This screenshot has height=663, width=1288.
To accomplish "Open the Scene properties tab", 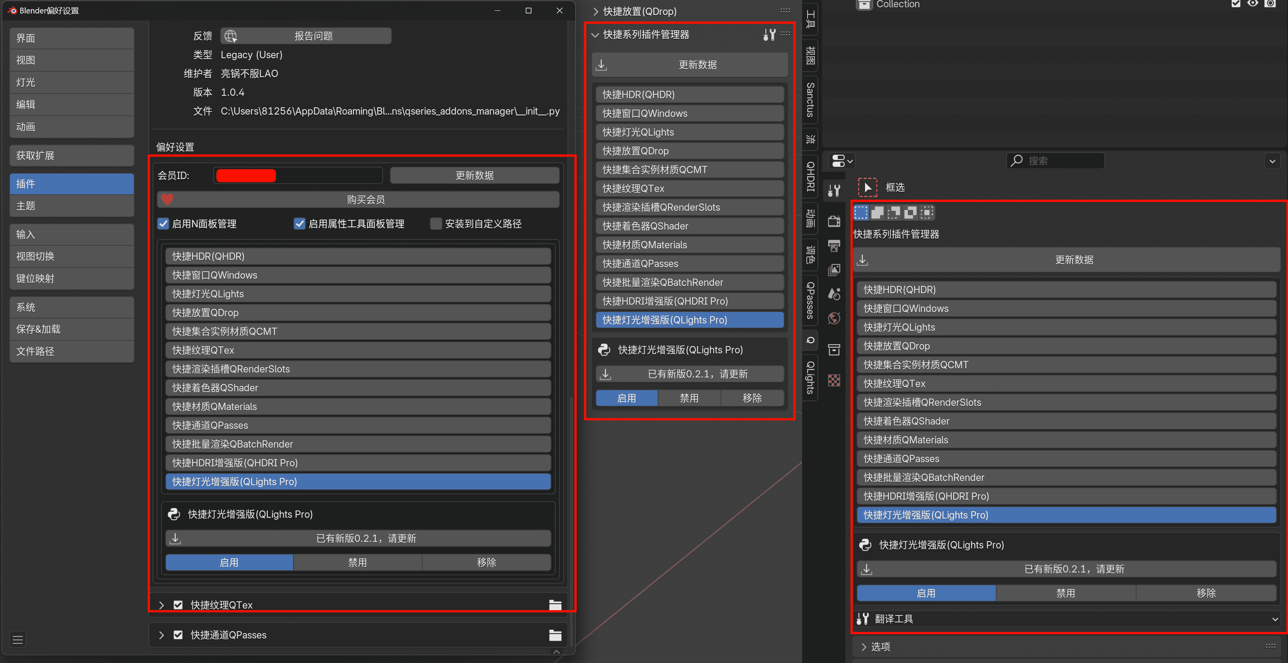I will 834,294.
